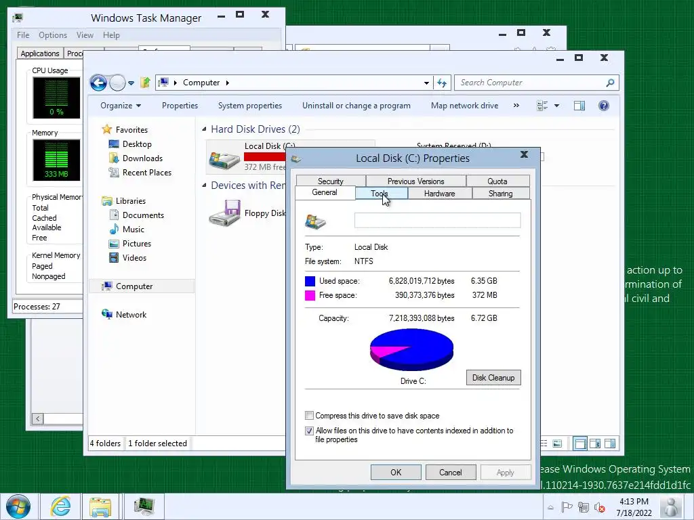Click the Back arrow in Explorer
This screenshot has width=694, height=520.
click(x=98, y=83)
